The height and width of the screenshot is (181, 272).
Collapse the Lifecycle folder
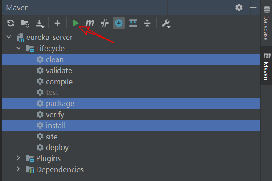(x=19, y=48)
